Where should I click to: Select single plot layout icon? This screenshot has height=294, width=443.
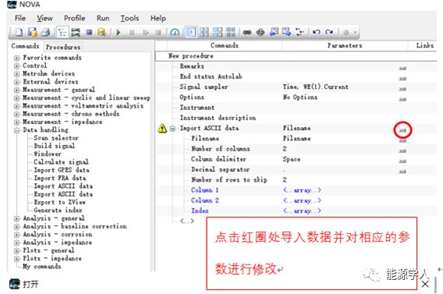[x=191, y=32]
